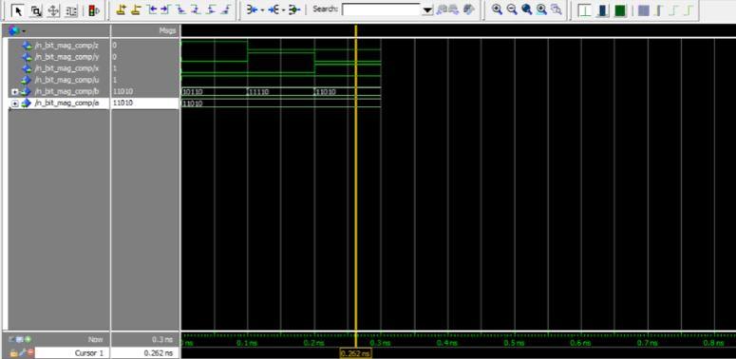Select the /n_bit_mag_comp/z signal

coord(66,46)
